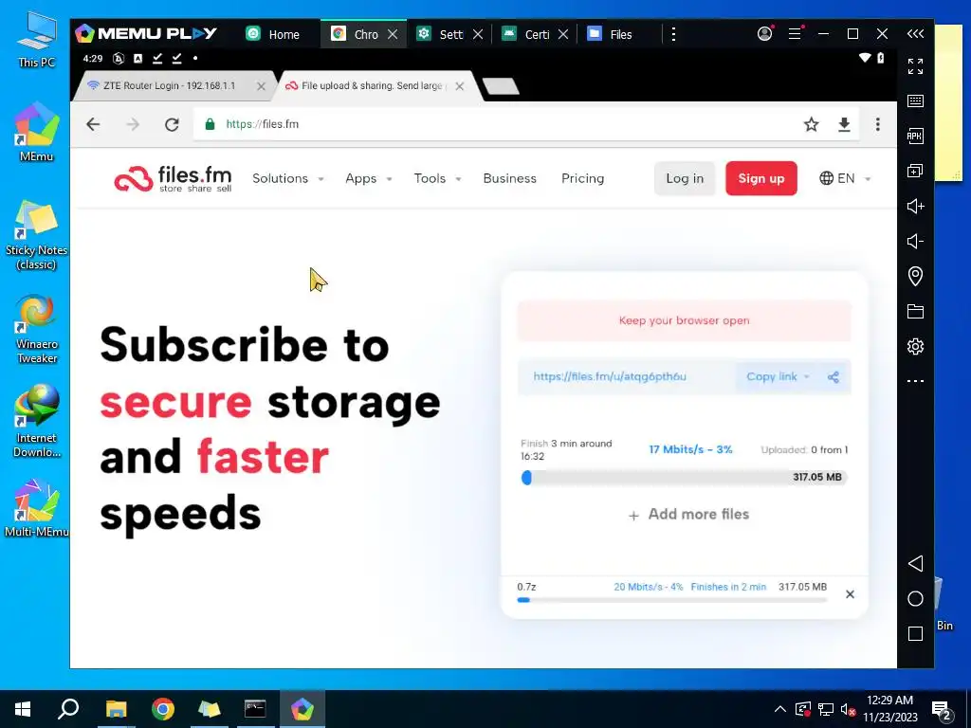
Task: Click the Log in button
Action: pos(685,178)
